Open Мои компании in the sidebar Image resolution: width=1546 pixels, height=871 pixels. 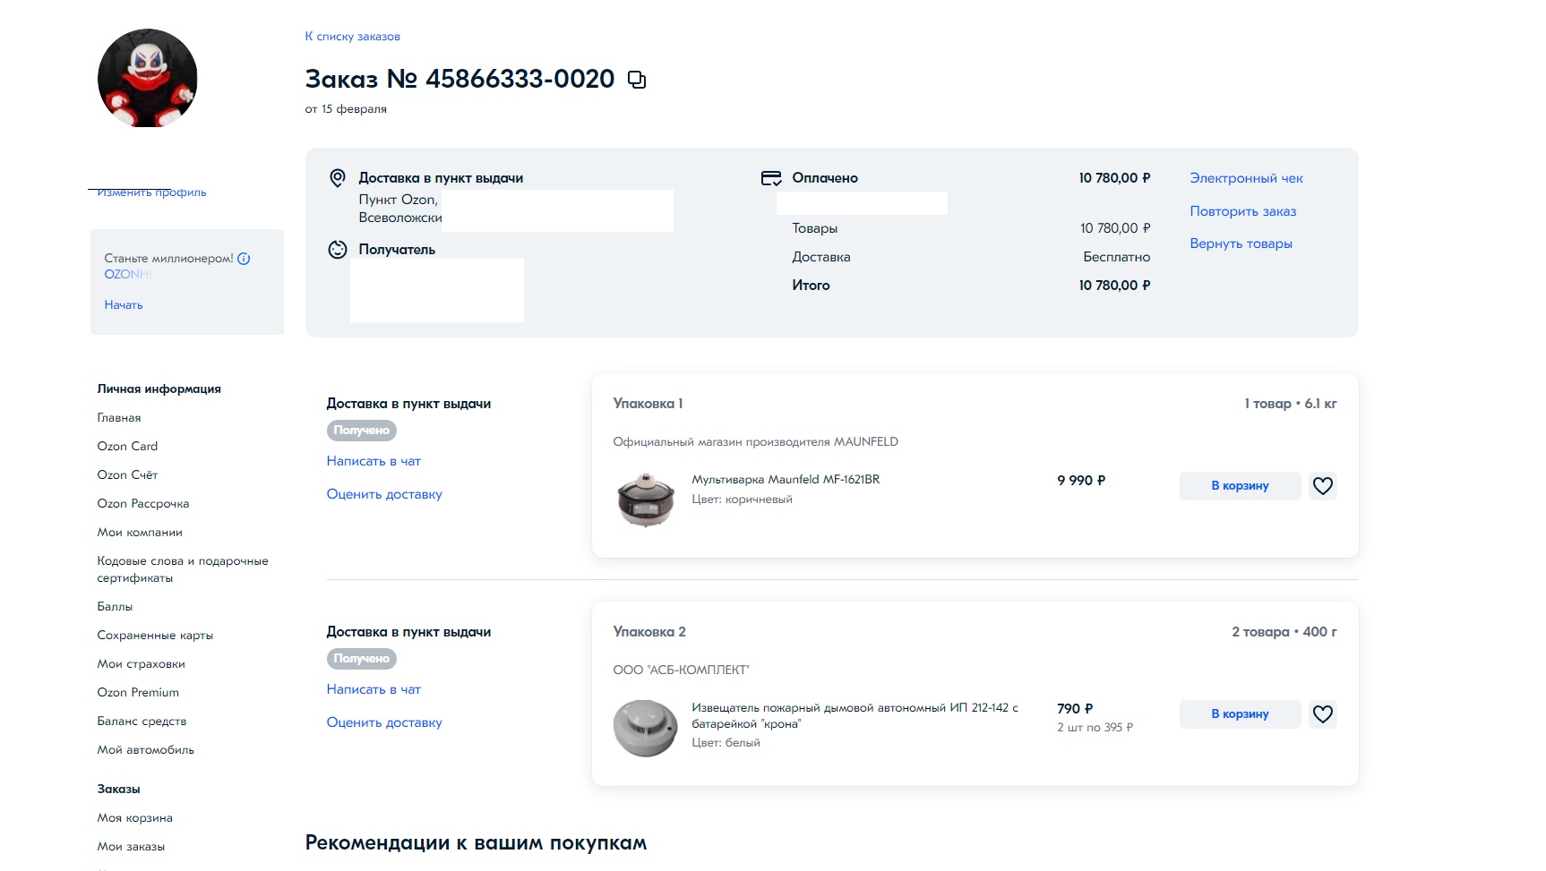point(140,533)
